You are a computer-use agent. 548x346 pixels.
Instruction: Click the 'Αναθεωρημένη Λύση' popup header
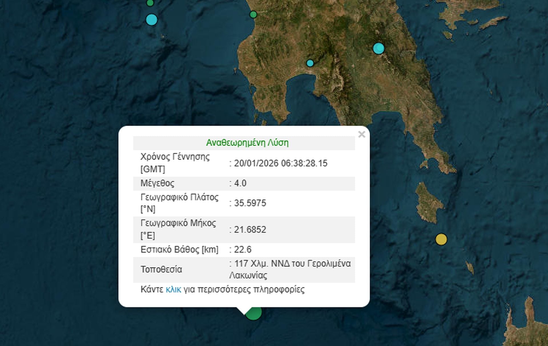pos(247,143)
